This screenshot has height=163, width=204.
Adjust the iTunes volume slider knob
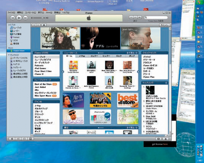(42, 18)
